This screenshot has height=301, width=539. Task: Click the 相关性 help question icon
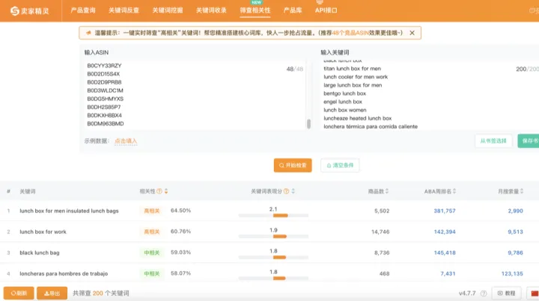(x=159, y=191)
